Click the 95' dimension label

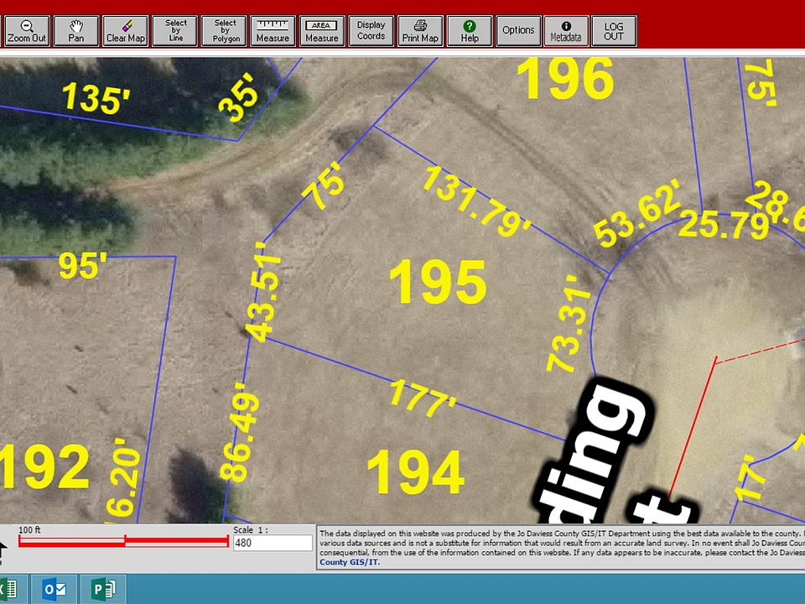[83, 265]
